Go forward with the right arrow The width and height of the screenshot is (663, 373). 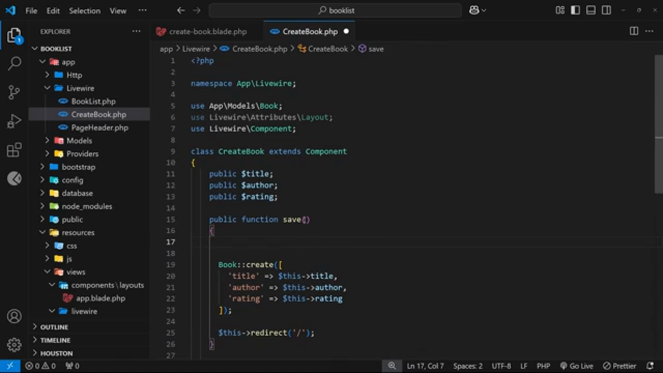point(196,10)
